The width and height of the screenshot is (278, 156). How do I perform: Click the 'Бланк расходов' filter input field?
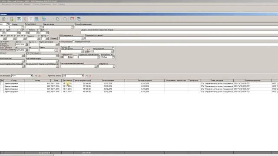click(169, 45)
